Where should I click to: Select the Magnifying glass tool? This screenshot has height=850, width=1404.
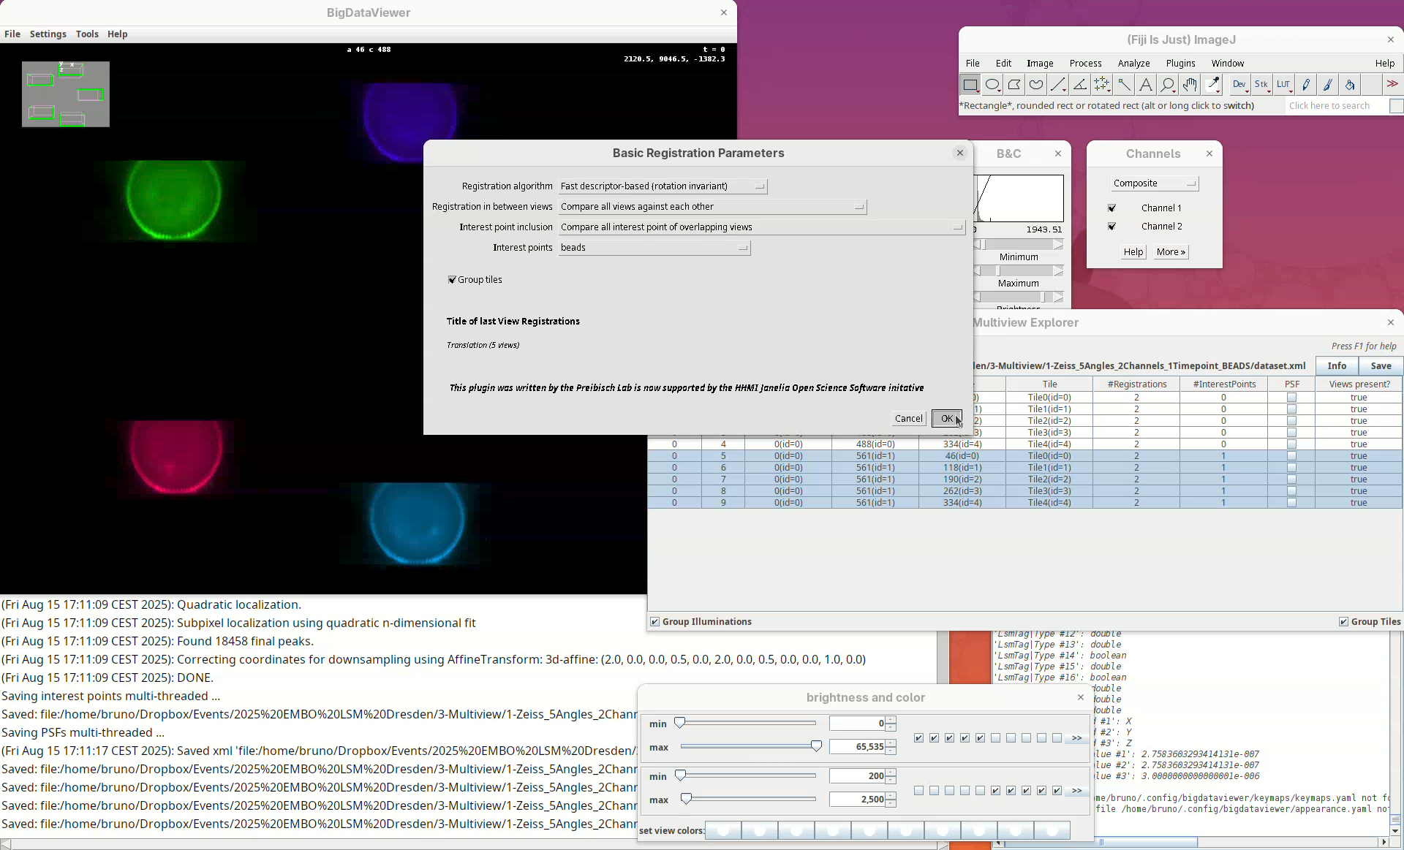1168,85
